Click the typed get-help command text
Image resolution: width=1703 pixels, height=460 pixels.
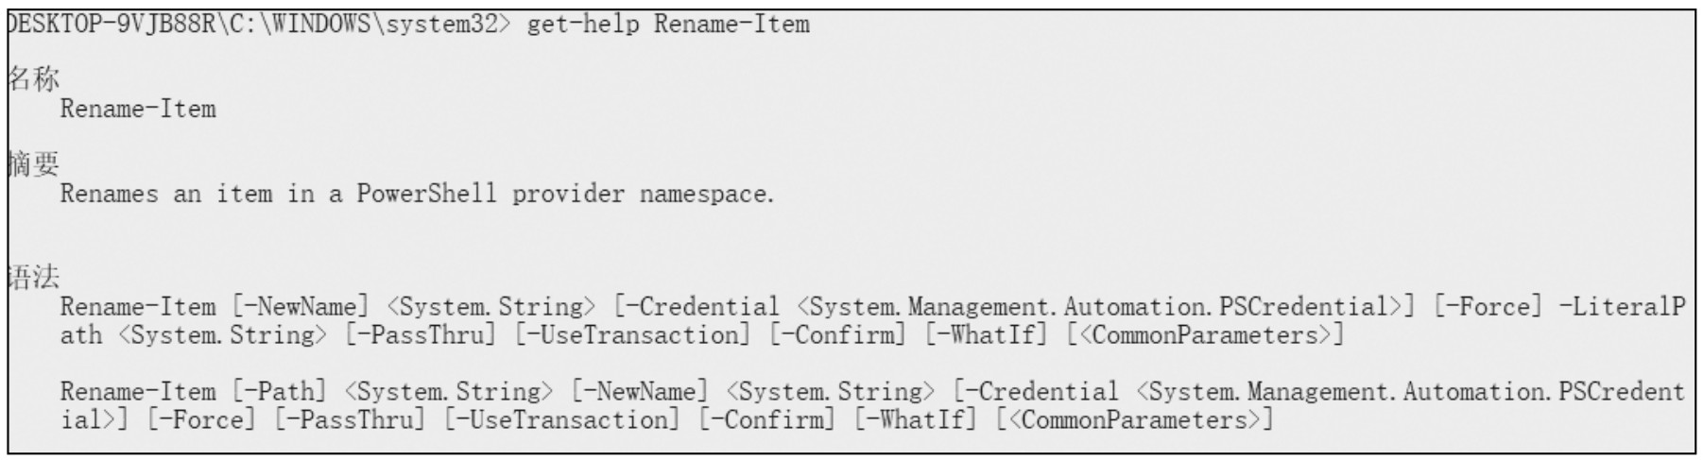tap(667, 24)
